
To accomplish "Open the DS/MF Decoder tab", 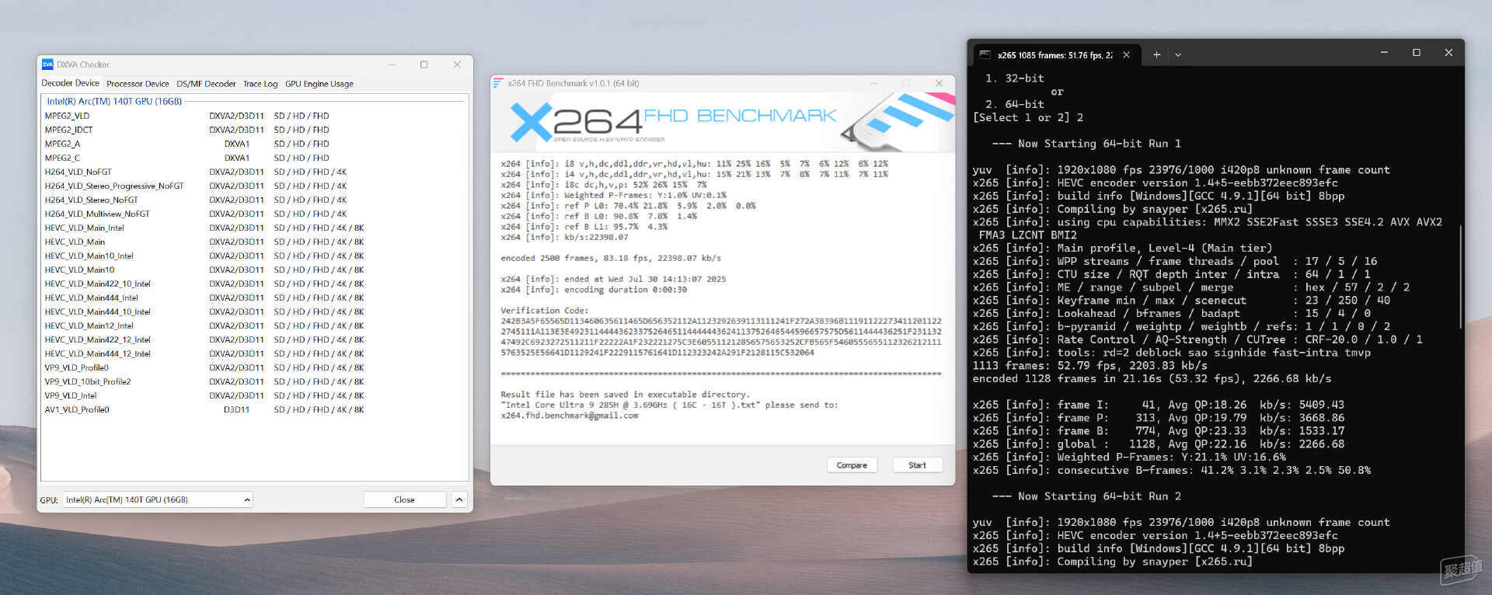I will coord(206,84).
